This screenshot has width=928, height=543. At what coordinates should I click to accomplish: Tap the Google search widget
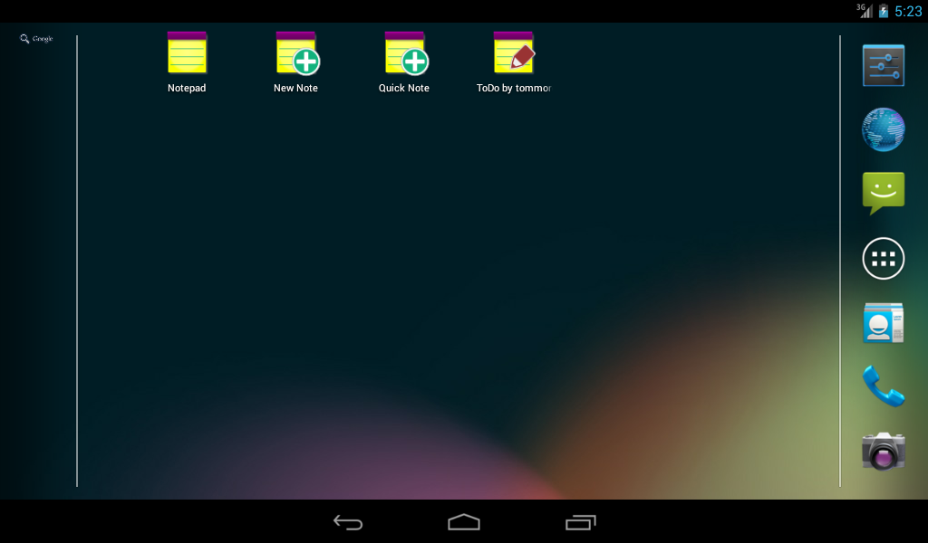click(x=36, y=38)
